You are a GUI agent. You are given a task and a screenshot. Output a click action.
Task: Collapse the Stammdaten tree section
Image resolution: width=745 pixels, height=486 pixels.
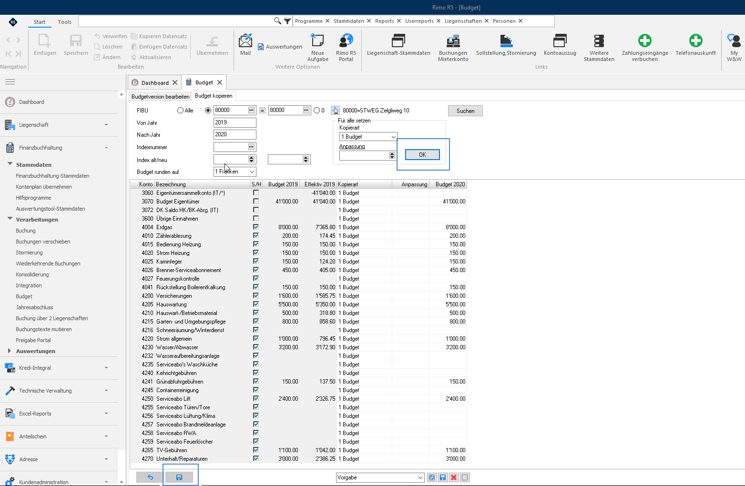pyautogui.click(x=10, y=164)
